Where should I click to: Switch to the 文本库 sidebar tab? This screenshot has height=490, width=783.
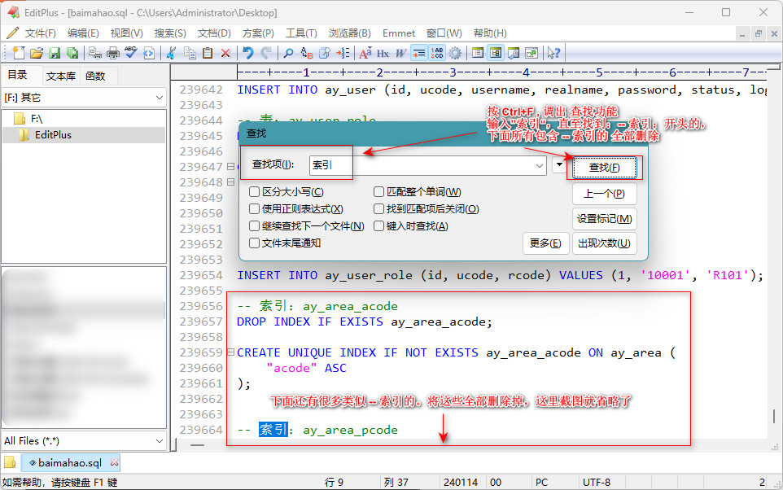point(61,76)
